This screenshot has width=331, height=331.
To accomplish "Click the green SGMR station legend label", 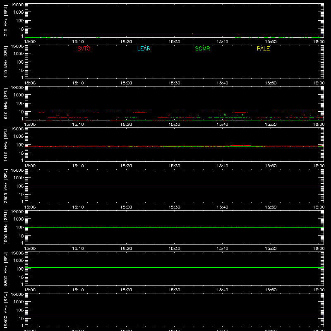I will 202,48.
